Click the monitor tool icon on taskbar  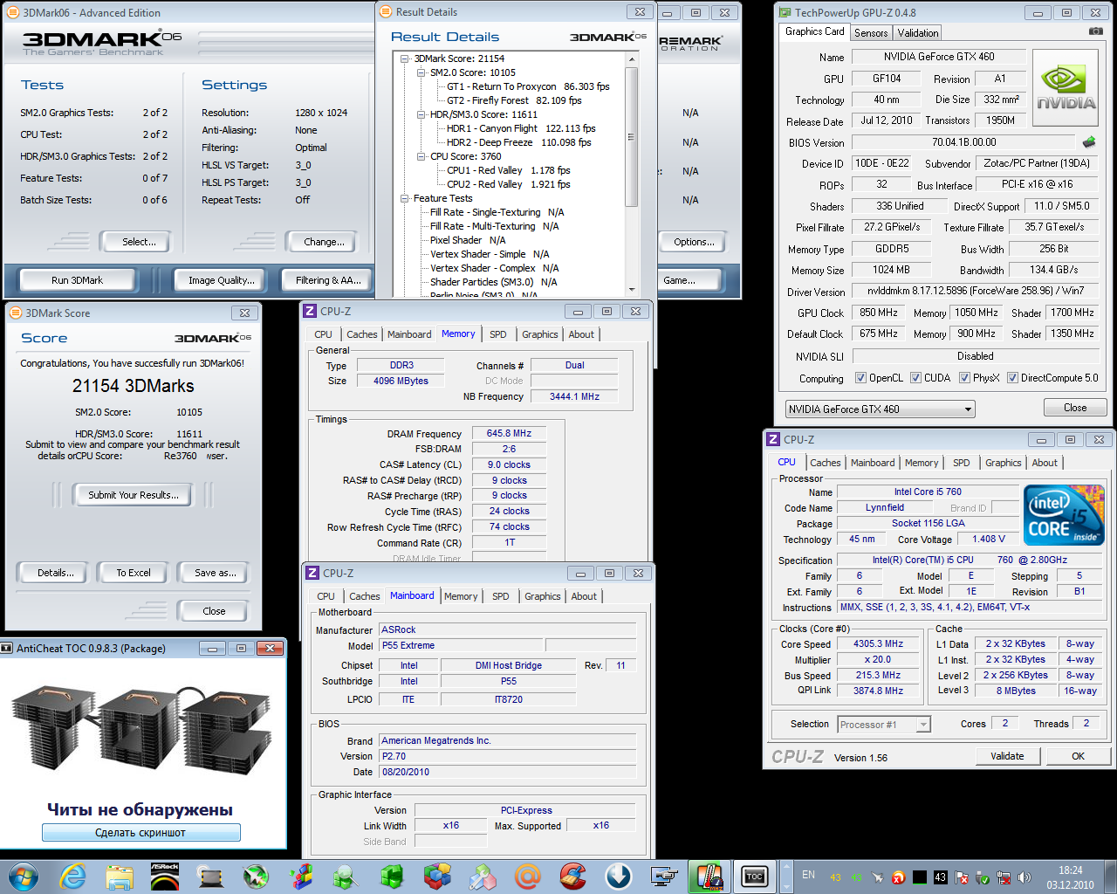coord(664,876)
